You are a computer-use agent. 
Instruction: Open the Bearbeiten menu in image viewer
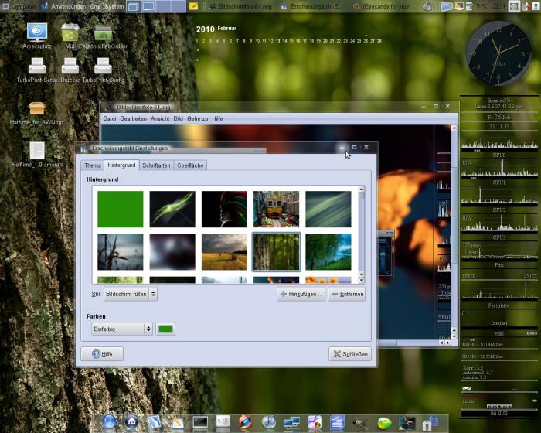click(133, 118)
